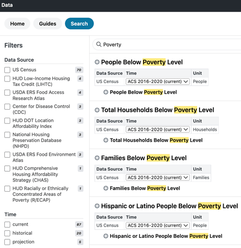
Task: Open the Time dropdown for Families Below Poverty Level
Action: point(158,178)
